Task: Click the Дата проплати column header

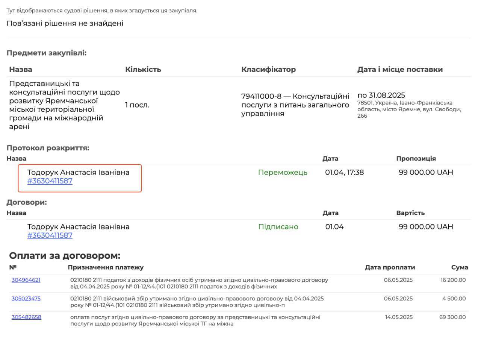Action: coord(390,267)
